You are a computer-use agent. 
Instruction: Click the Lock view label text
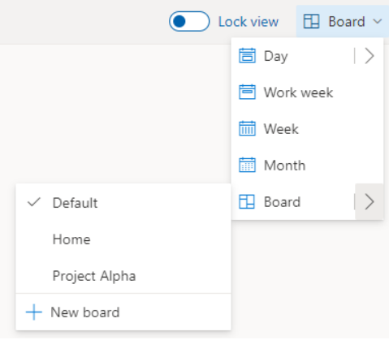pyautogui.click(x=249, y=22)
